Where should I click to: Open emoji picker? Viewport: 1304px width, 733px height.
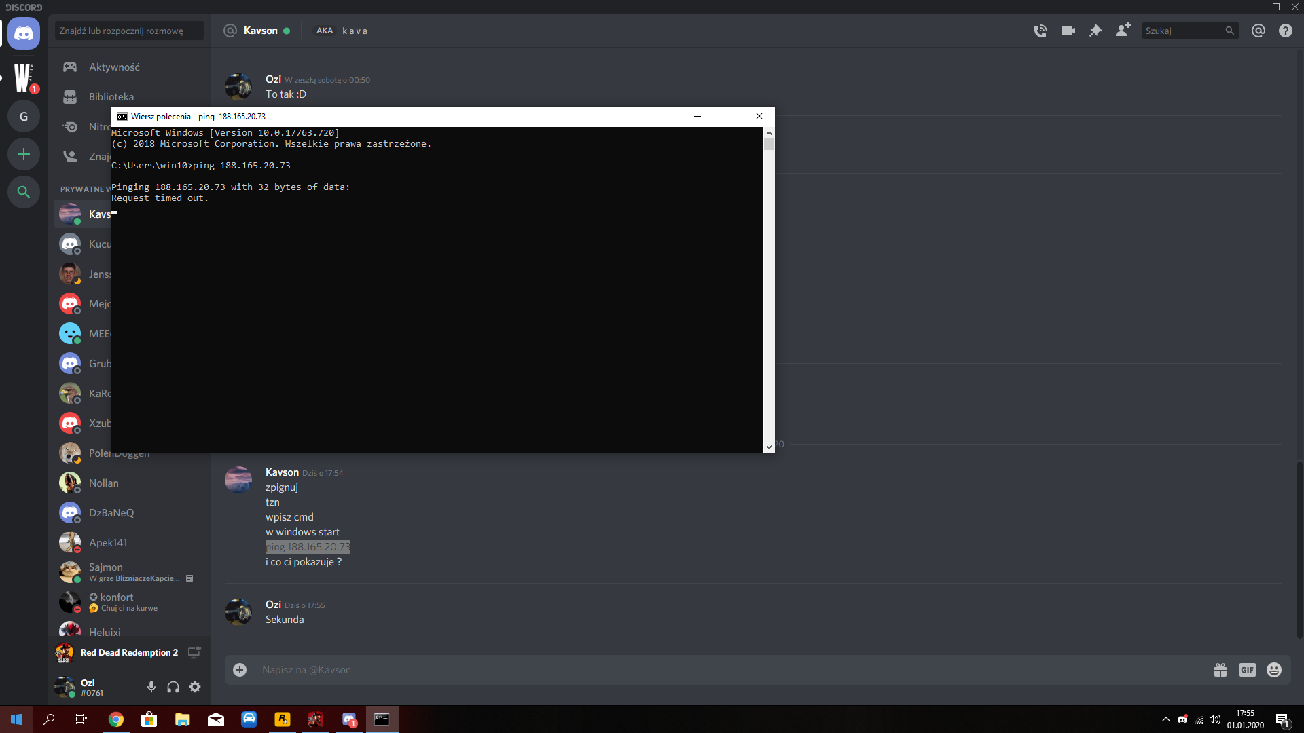click(1274, 670)
